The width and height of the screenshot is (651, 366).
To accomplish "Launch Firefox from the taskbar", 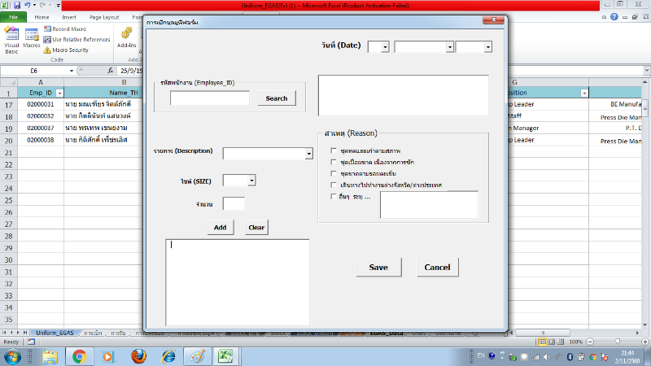I will tap(138, 356).
